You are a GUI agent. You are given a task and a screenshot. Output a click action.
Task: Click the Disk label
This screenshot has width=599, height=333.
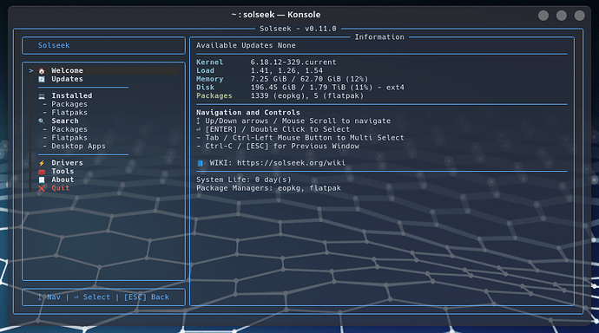[x=205, y=88]
